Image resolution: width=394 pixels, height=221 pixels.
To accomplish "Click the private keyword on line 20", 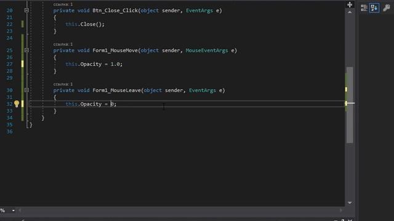I will pos(63,10).
